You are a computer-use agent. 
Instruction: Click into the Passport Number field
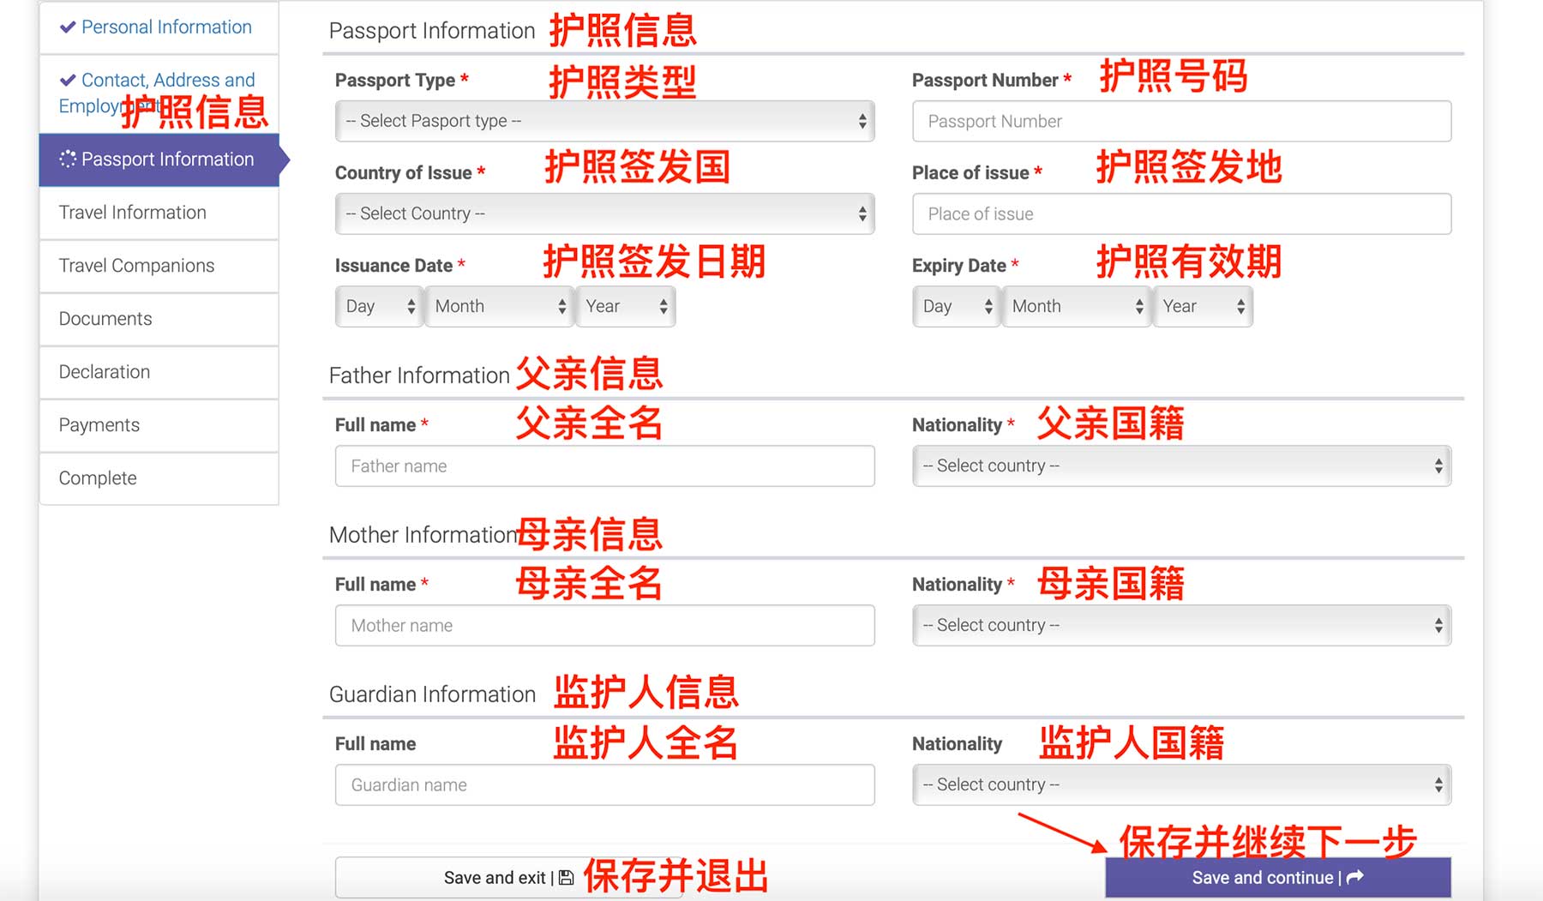[x=1181, y=122]
